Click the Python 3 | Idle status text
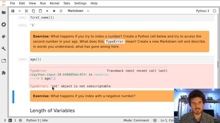 point(37,120)
